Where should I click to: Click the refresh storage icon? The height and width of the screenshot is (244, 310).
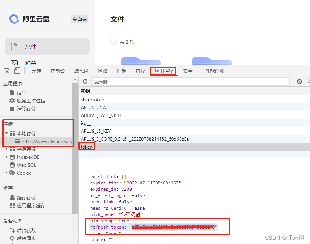pos(85,81)
